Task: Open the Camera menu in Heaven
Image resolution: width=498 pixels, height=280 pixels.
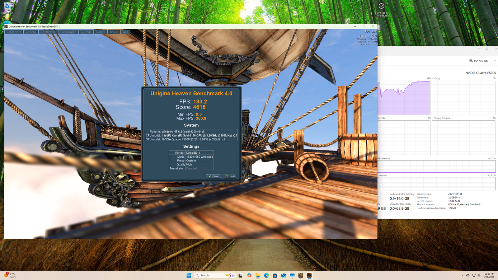Action: (31, 32)
